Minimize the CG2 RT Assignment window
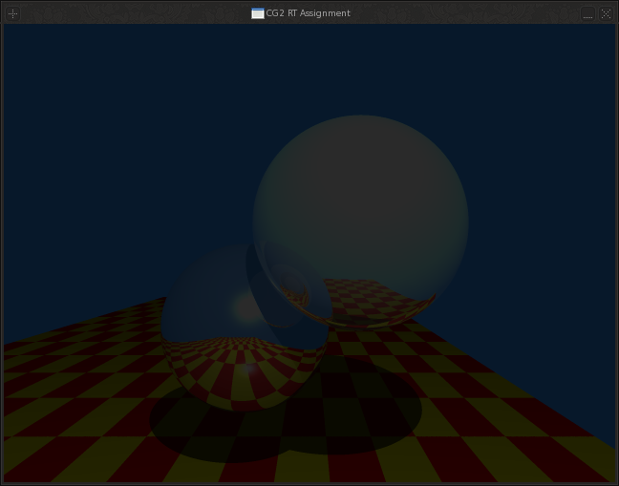The image size is (619, 486). coord(587,13)
